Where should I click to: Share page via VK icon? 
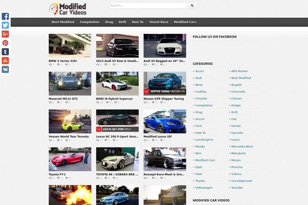point(5,70)
